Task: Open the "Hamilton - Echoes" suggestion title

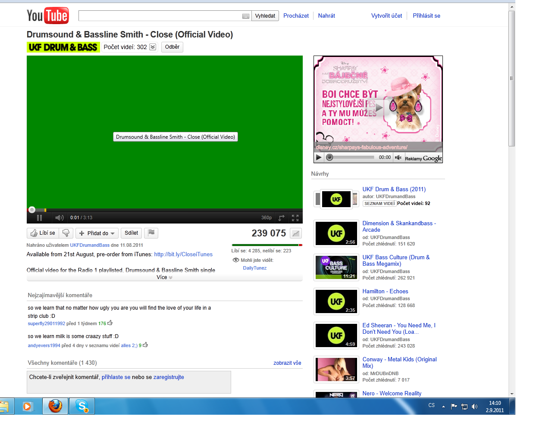Action: 385,292
